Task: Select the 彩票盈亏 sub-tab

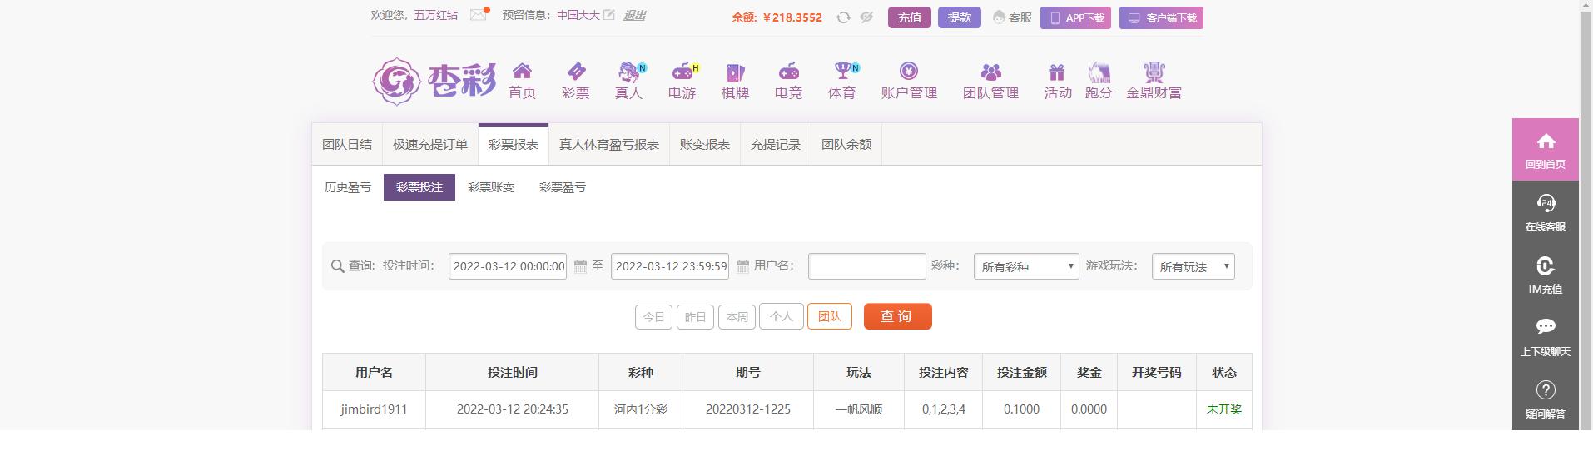Action: [563, 187]
